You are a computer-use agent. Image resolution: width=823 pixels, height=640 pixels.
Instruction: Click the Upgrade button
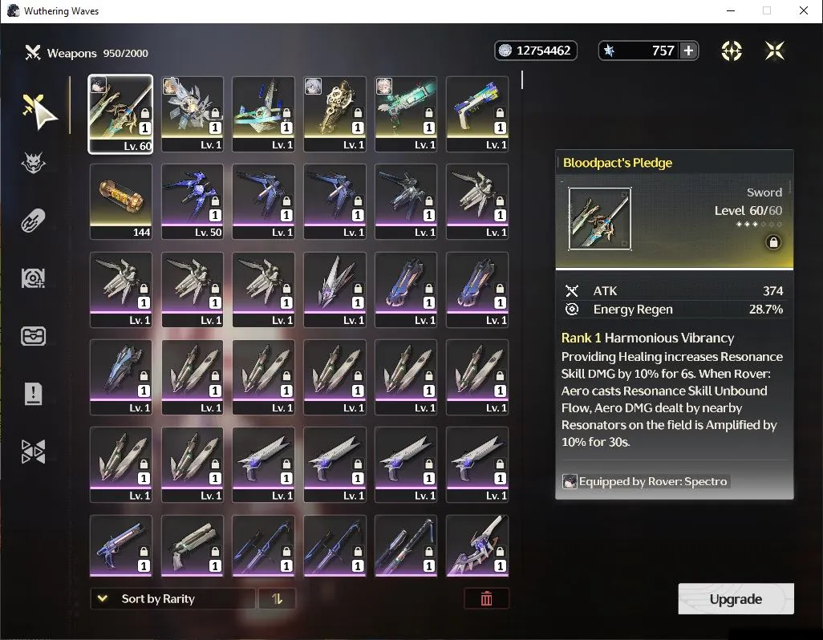click(736, 598)
